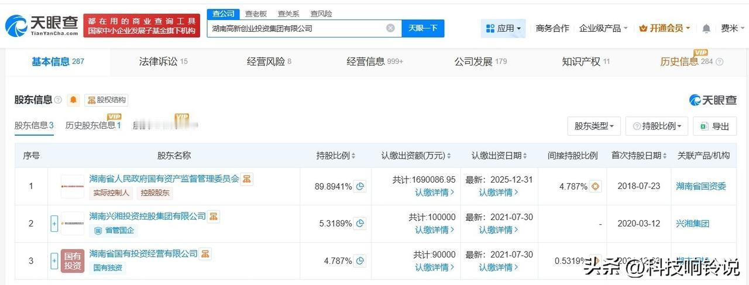The height and width of the screenshot is (285, 749).
Task: Expand row 2 with the plus toggle
Action: 54,224
